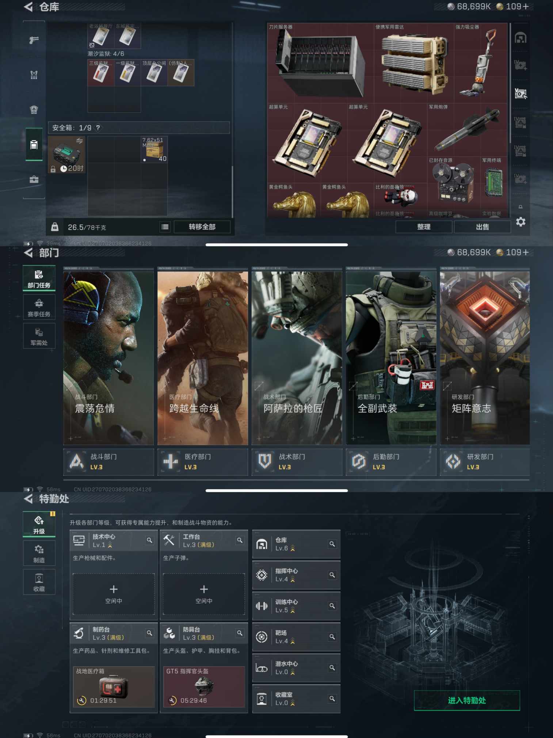Viewport: 553px width, 738px height.
Task: Select the briefcase icon in warehouse sidebar
Action: pos(34,179)
